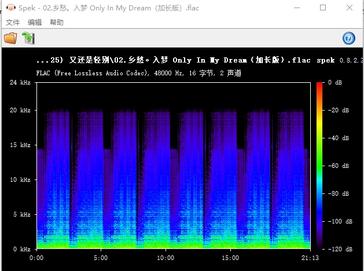This screenshot has width=364, height=271.
Task: Click the 0 kHz axis label
Action: pyautogui.click(x=21, y=249)
